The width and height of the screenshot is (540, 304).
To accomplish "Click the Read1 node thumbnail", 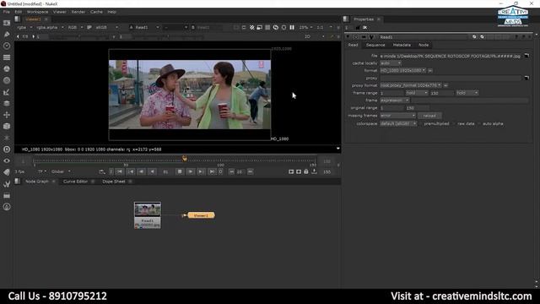I will [x=148, y=209].
